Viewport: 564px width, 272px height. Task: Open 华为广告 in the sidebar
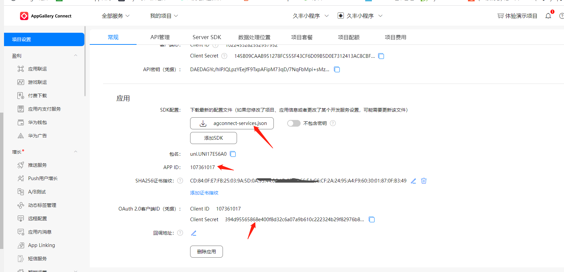(37, 136)
